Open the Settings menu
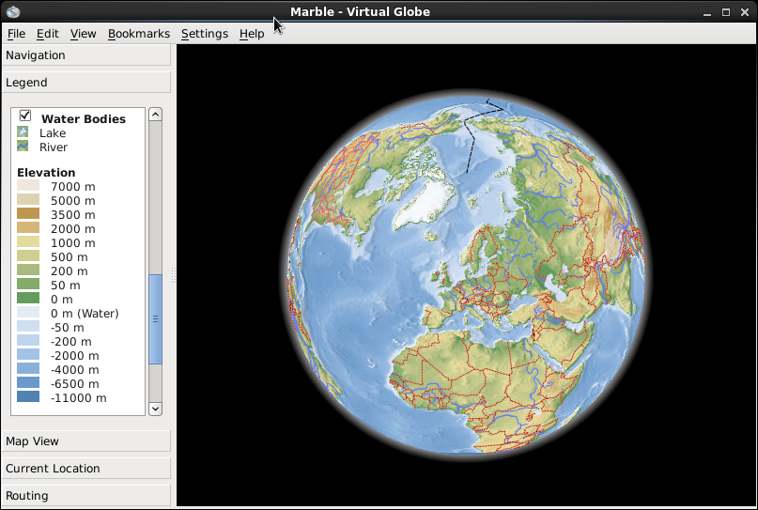 click(x=204, y=34)
